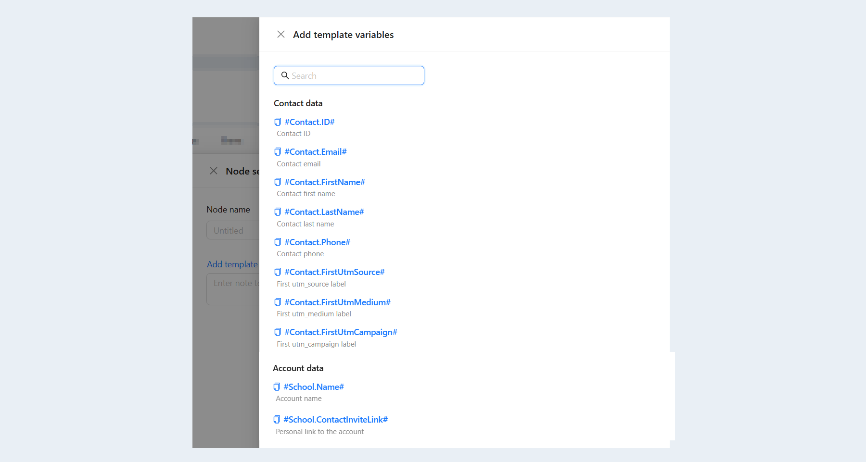The height and width of the screenshot is (462, 866).
Task: Click the 'Node name' label
Action: click(x=228, y=210)
